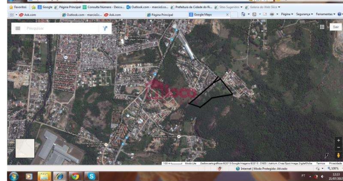Open the Segurança menu

coord(305,14)
